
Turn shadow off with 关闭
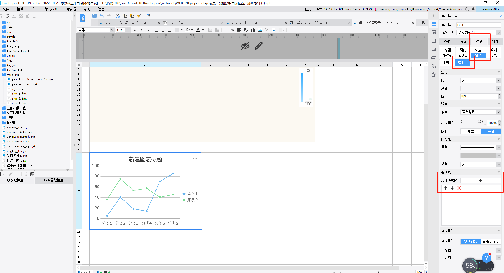[x=491, y=131]
